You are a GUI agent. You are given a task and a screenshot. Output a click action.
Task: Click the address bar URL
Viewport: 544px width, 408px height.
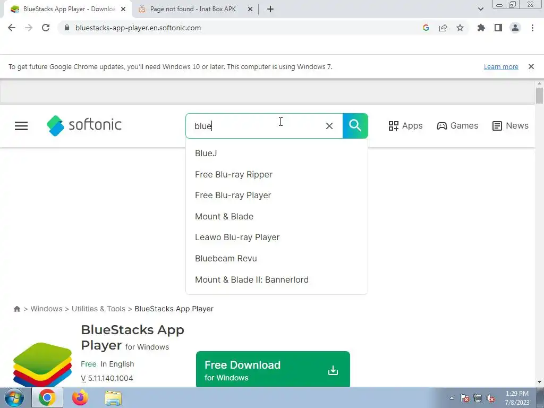click(138, 28)
